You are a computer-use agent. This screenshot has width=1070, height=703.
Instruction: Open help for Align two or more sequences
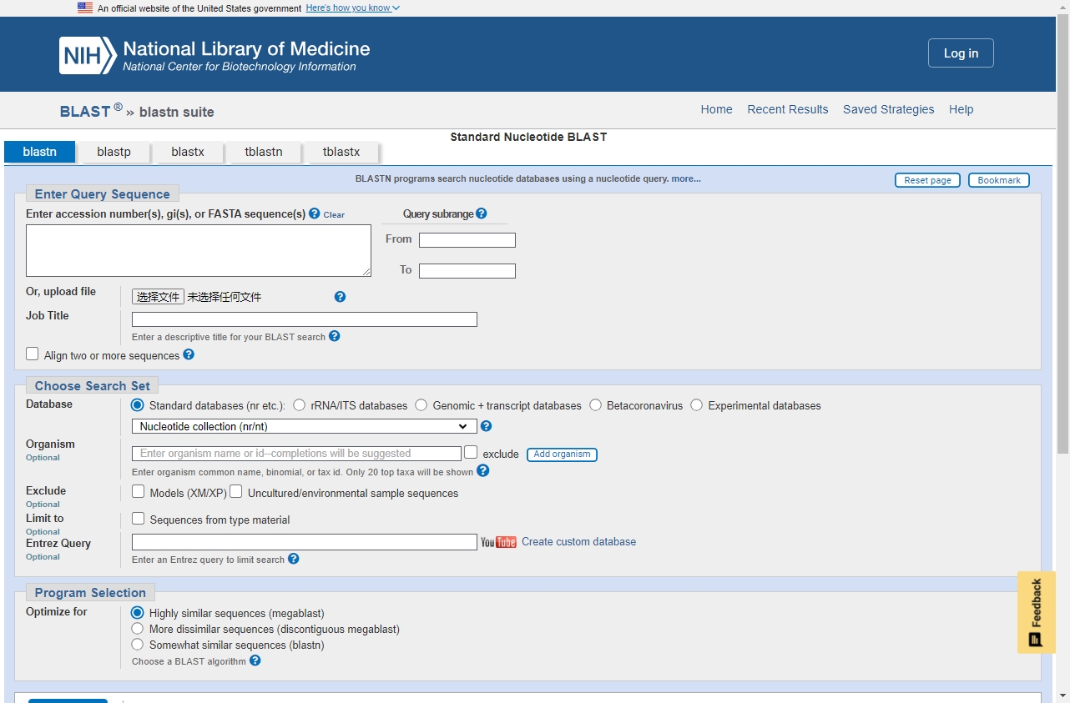tap(189, 354)
